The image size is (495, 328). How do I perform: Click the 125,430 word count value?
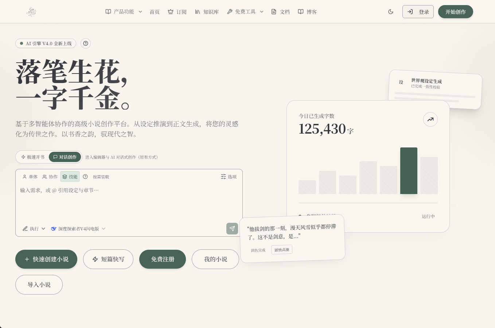(x=322, y=129)
